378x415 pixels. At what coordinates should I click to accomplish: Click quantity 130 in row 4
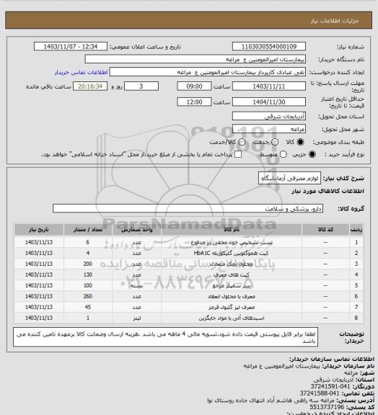tap(88, 275)
